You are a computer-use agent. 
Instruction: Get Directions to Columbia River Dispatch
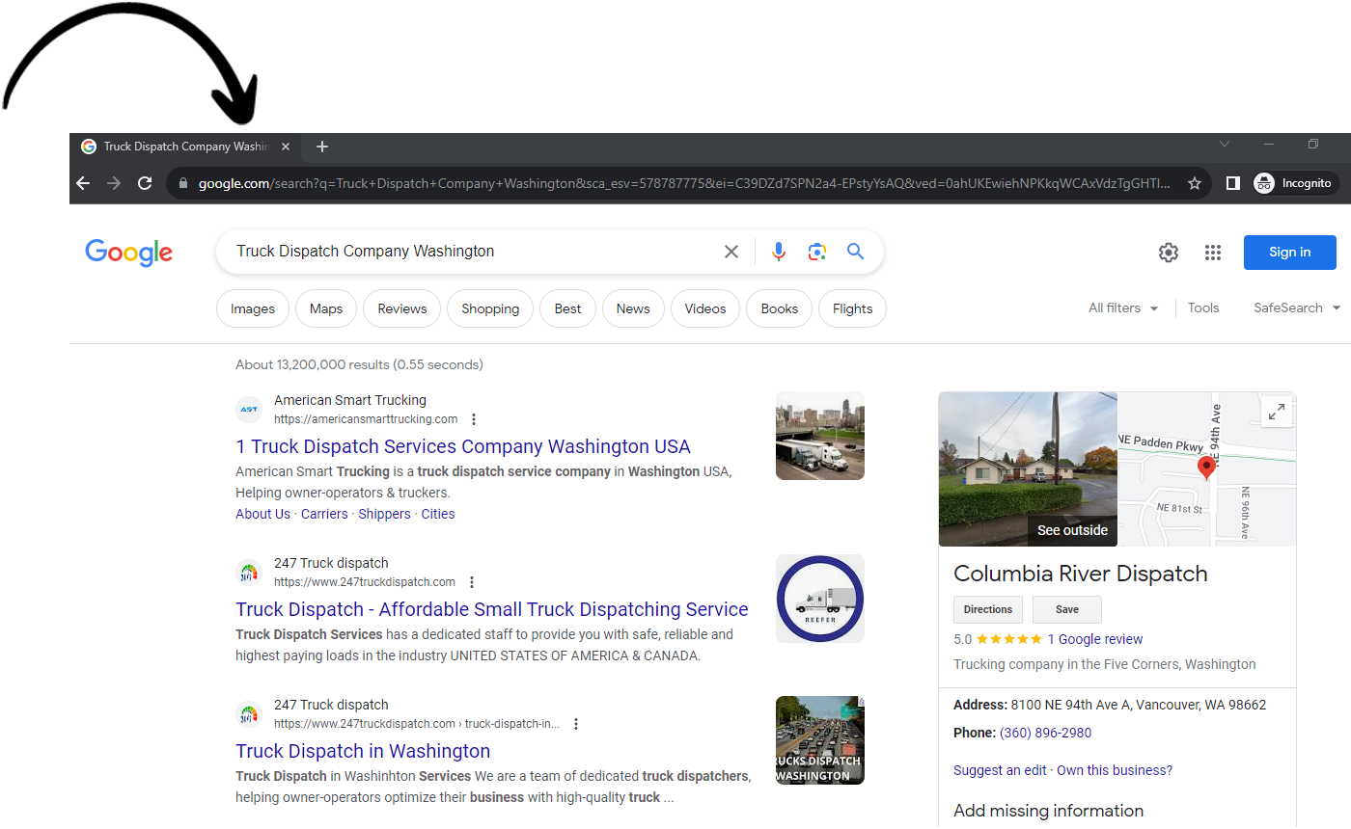coord(988,609)
